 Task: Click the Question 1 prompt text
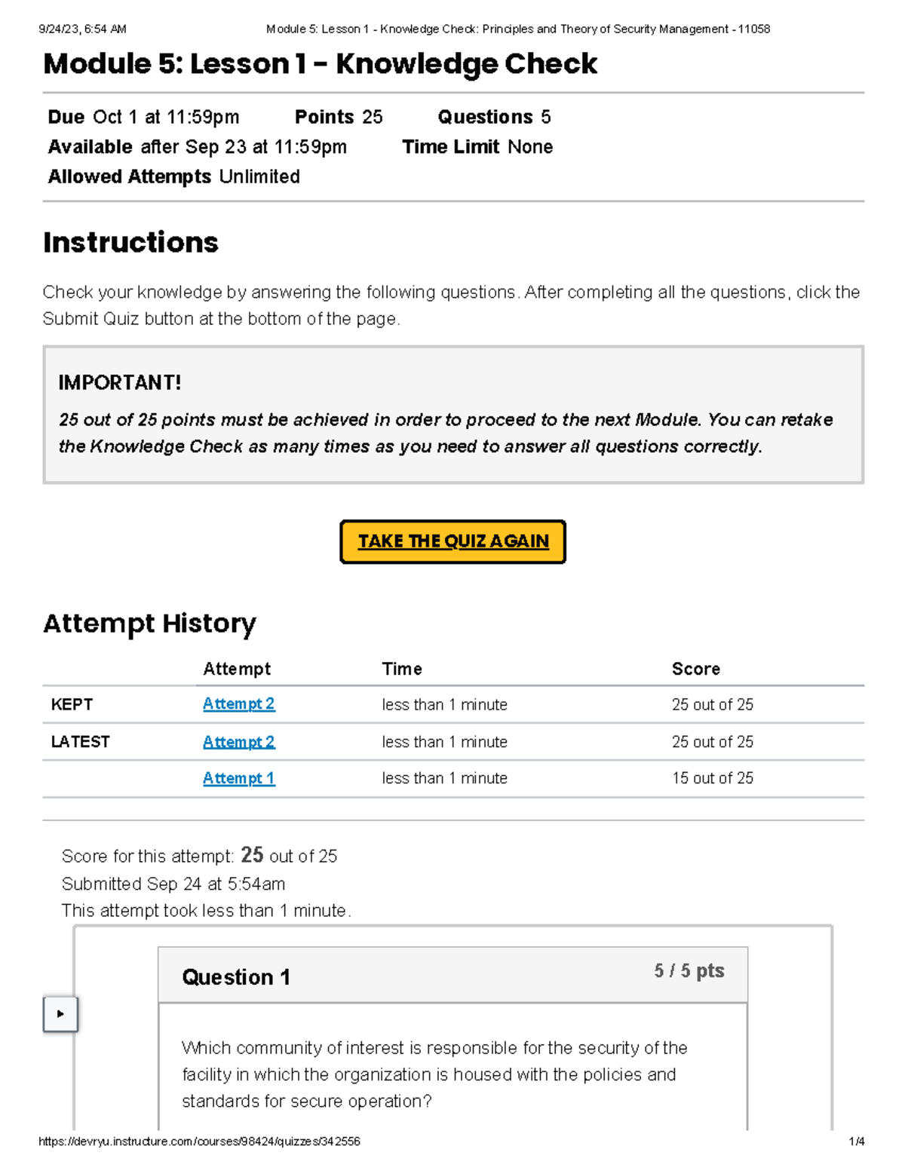434,1074
